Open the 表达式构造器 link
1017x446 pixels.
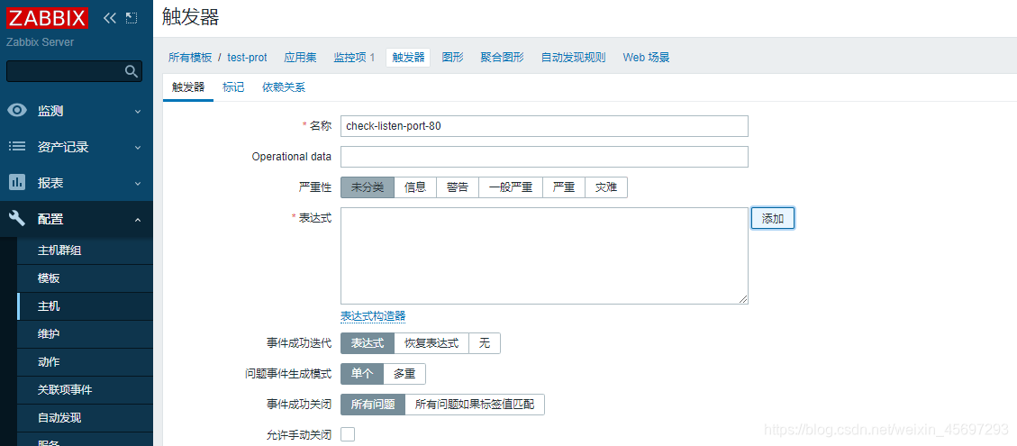pos(373,316)
